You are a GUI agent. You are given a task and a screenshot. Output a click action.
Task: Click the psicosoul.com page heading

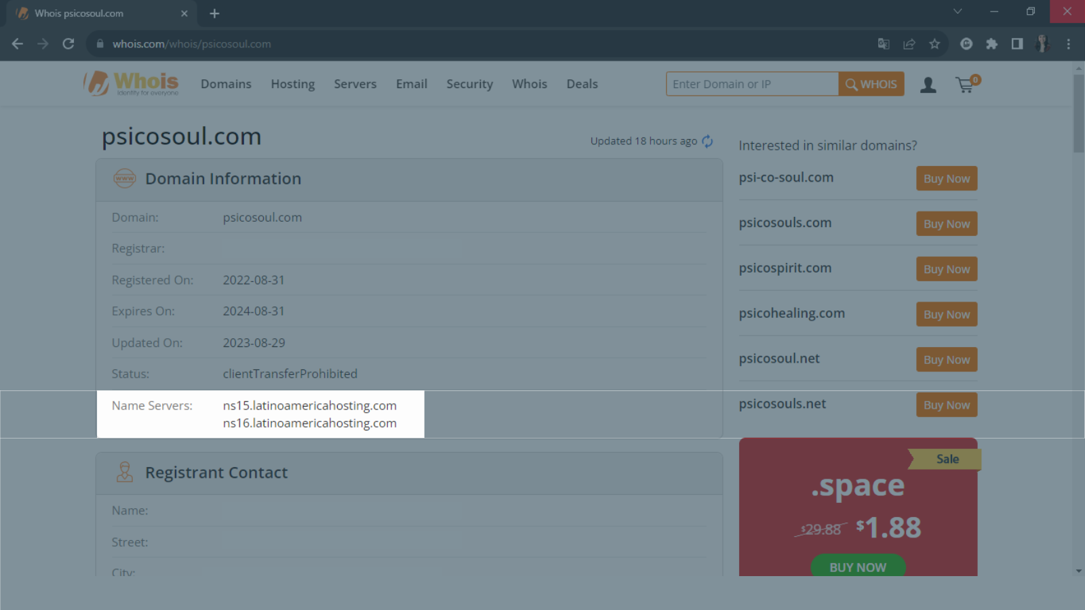point(181,136)
